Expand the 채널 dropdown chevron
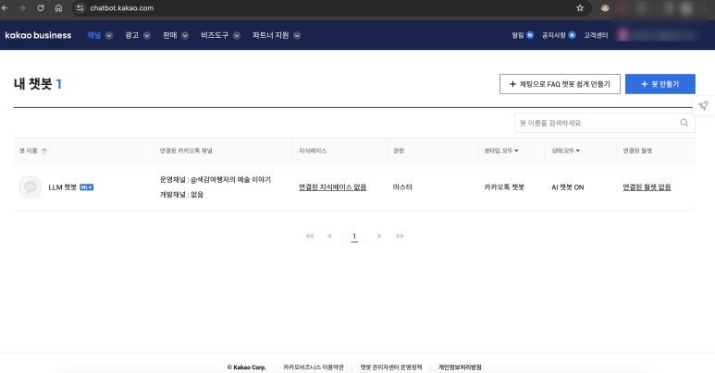This screenshot has width=715, height=373. [x=109, y=35]
